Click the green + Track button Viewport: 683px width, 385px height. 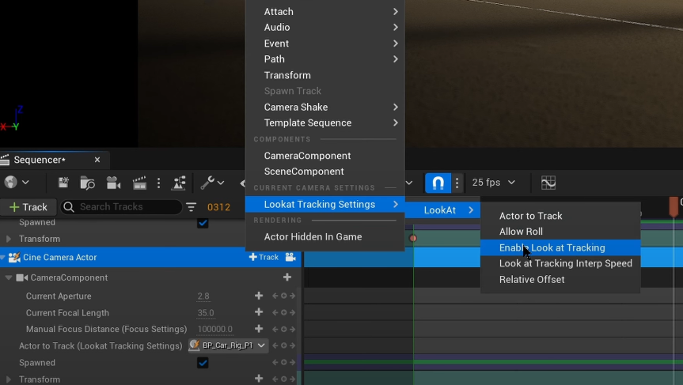coord(28,207)
